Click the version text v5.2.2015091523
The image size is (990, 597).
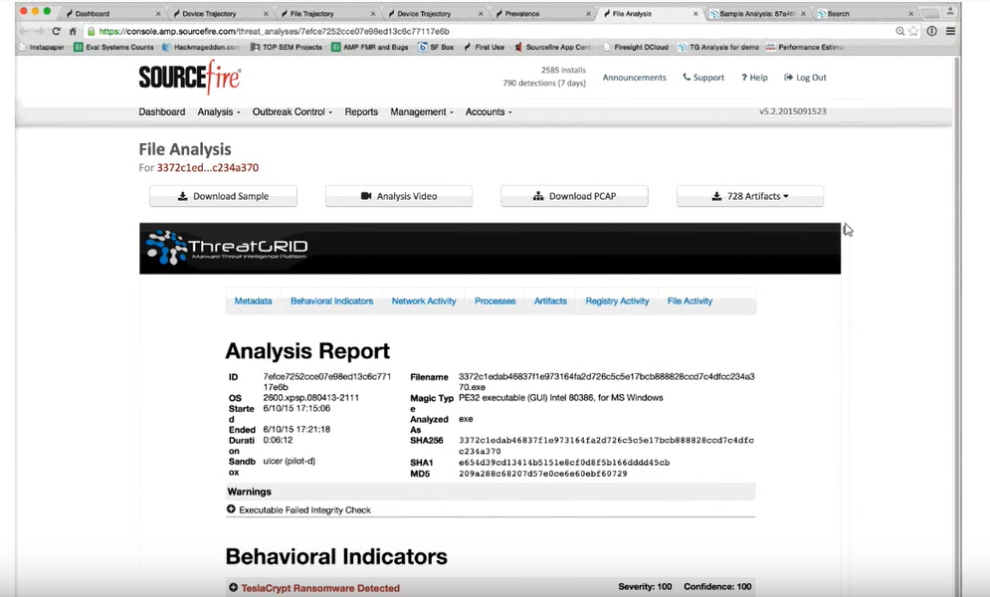pos(792,111)
